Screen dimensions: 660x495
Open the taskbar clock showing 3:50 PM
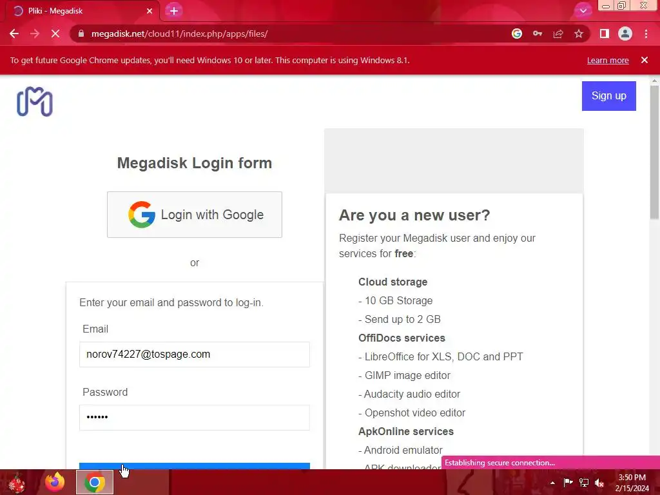632,483
